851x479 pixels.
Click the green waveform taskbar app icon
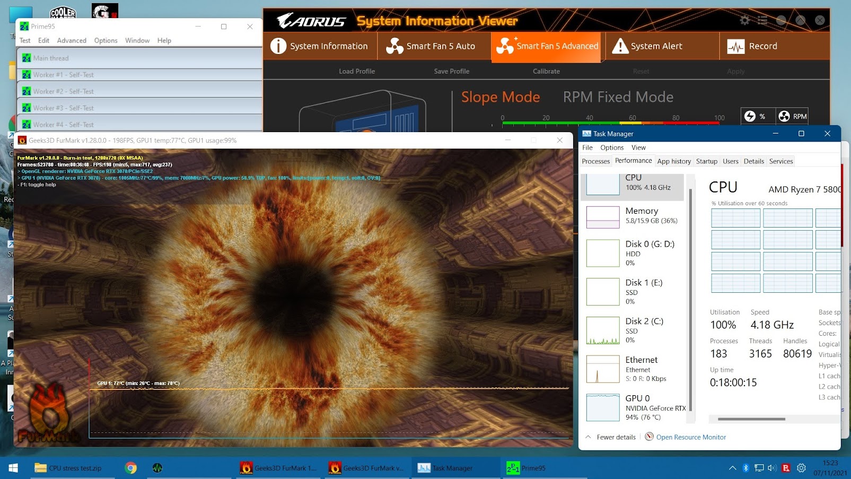click(157, 468)
